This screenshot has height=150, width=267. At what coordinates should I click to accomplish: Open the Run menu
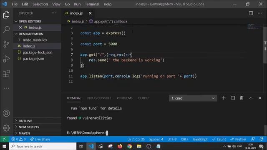(x=77, y=4)
